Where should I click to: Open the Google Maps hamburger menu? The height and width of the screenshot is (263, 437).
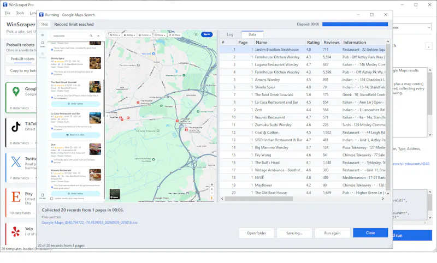coord(43,35)
